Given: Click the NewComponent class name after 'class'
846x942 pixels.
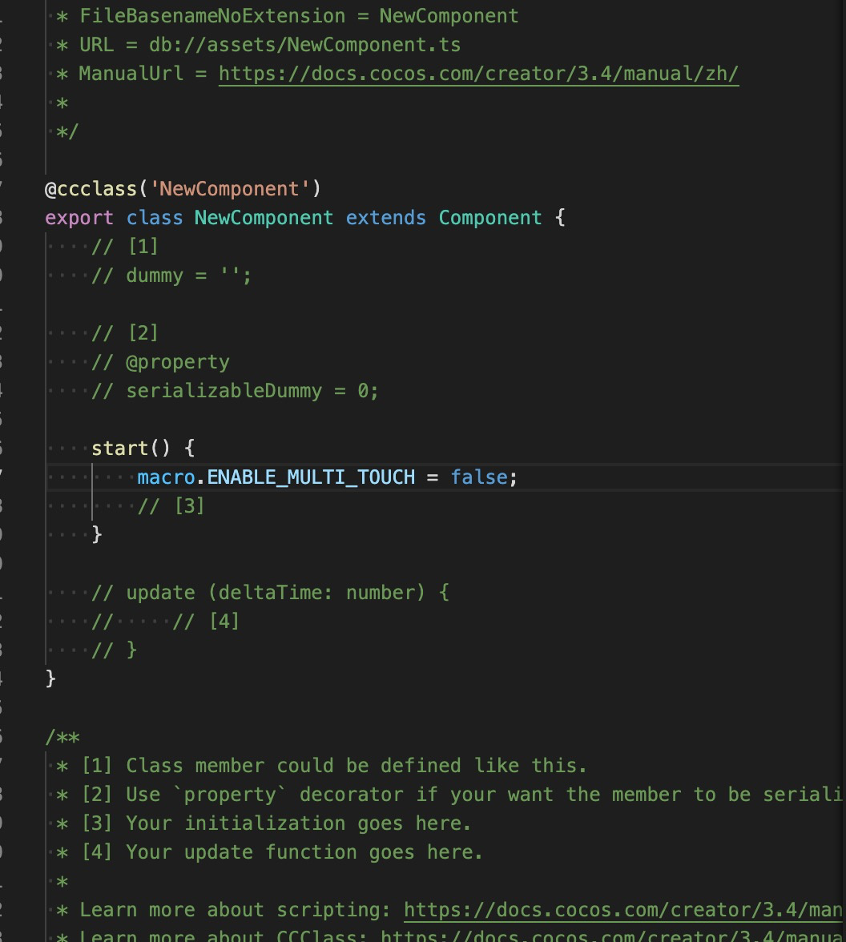Looking at the screenshot, I should [264, 218].
